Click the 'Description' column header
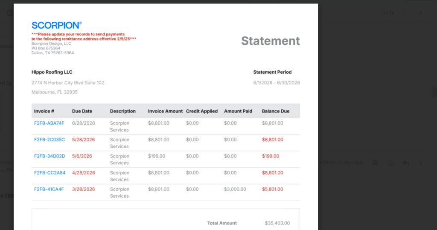Image resolution: width=437 pixels, height=230 pixels. coord(122,111)
